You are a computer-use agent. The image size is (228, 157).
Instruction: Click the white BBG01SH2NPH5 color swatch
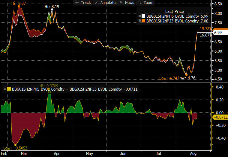pyautogui.click(x=143, y=16)
